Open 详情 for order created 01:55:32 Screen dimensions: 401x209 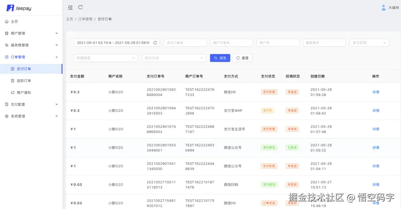point(376,148)
